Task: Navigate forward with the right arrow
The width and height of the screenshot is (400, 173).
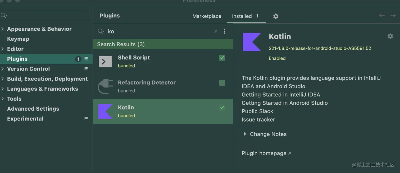Action: 393,16
